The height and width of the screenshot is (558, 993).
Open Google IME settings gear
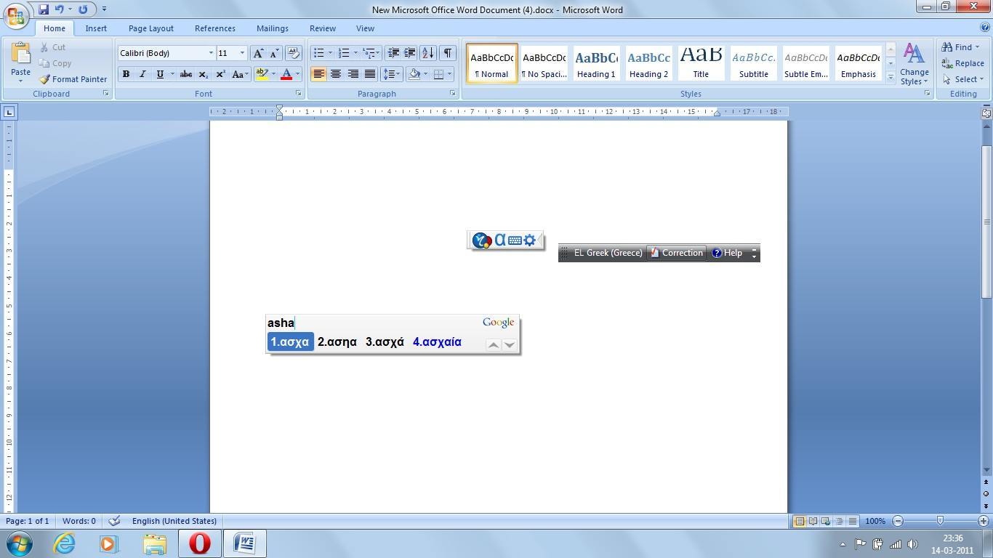click(x=529, y=240)
